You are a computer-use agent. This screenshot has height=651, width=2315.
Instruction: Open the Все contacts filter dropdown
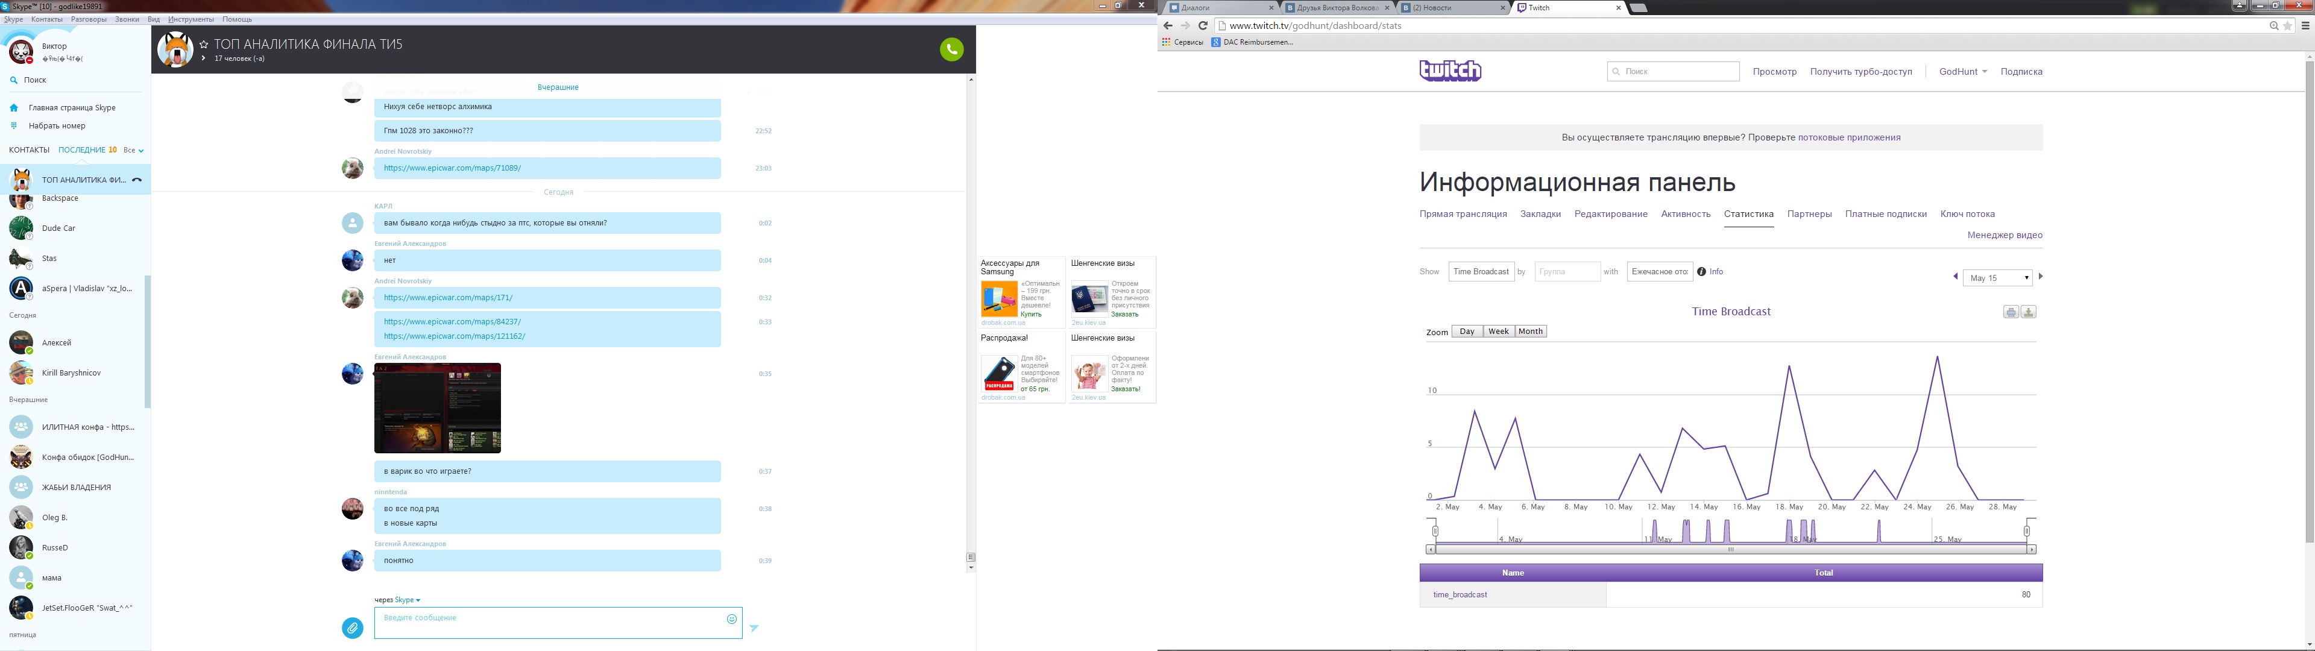[x=134, y=150]
